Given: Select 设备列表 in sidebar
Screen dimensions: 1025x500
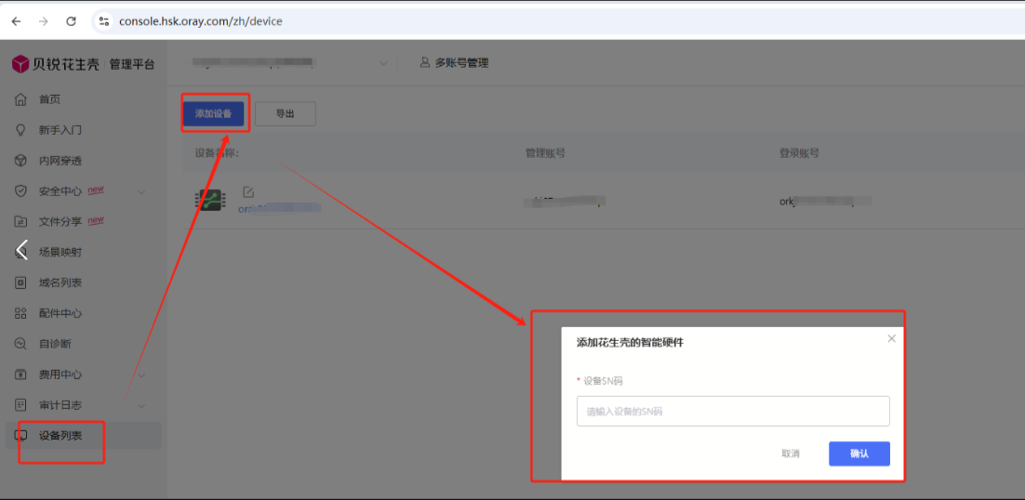Looking at the screenshot, I should pyautogui.click(x=83, y=435).
